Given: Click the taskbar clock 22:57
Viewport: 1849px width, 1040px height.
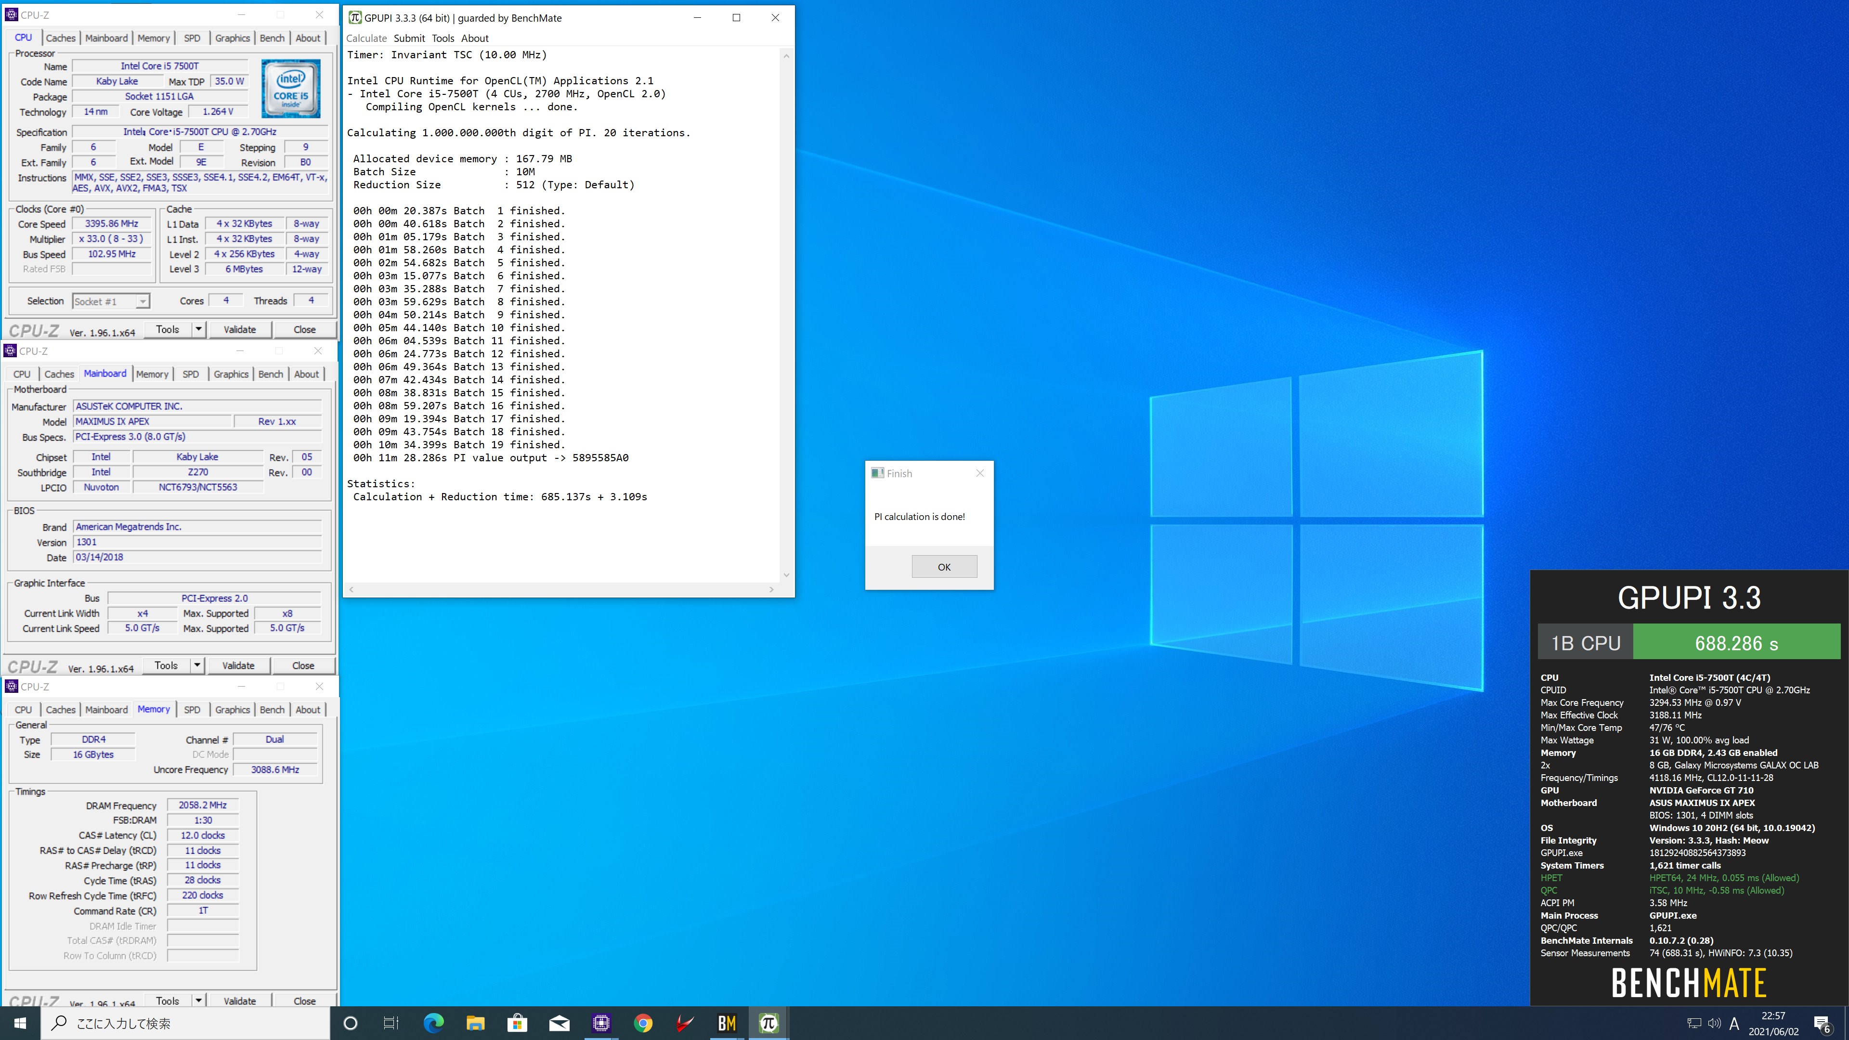Looking at the screenshot, I should click(x=1773, y=1015).
